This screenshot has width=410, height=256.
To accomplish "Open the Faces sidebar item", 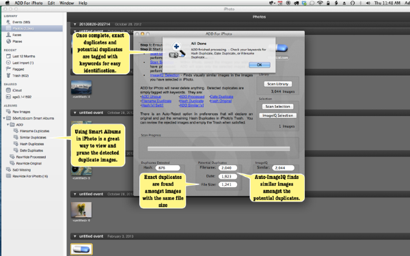I will coord(16,35).
